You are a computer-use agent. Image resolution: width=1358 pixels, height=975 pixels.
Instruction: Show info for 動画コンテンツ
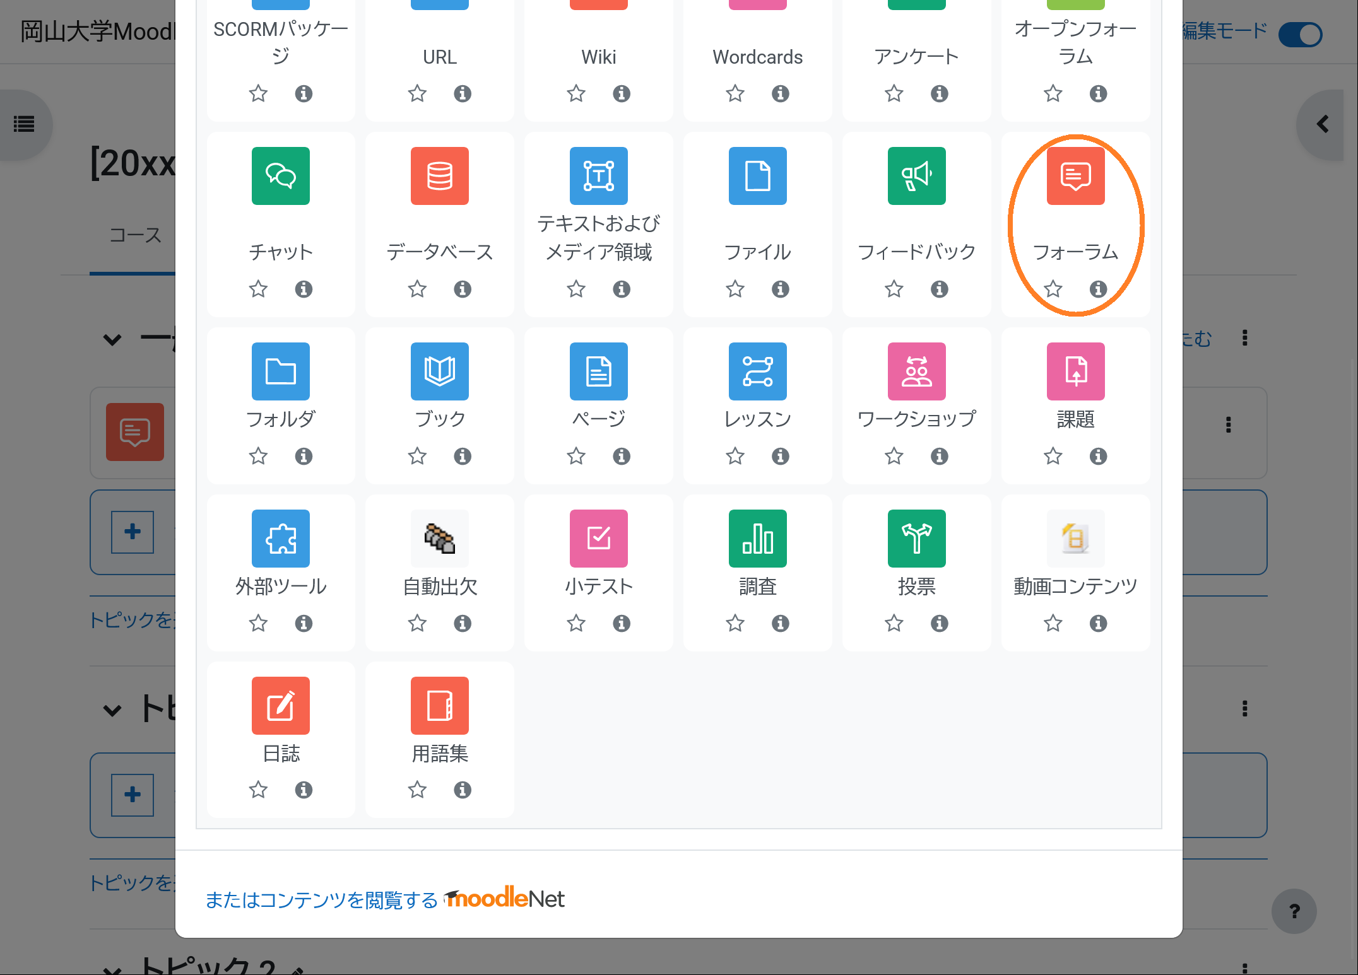click(x=1099, y=623)
